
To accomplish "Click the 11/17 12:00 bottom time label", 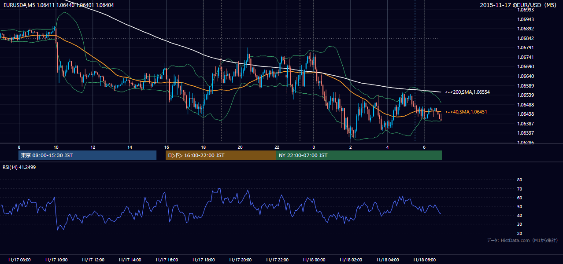I will tap(93, 260).
